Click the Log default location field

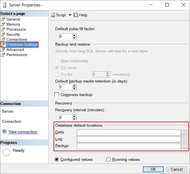(x=129, y=139)
